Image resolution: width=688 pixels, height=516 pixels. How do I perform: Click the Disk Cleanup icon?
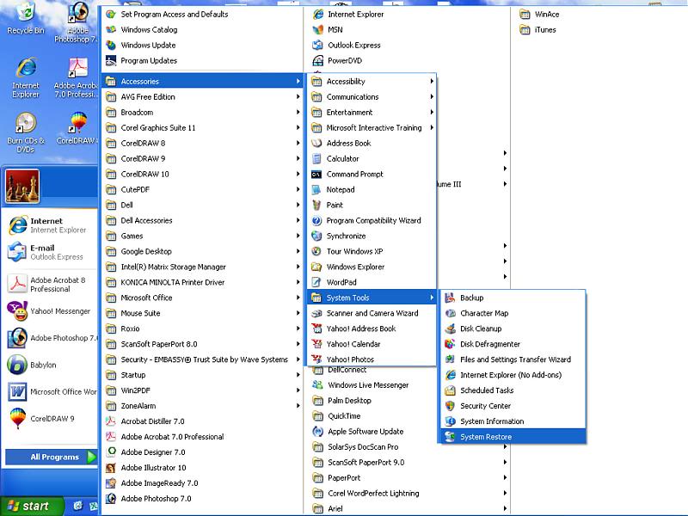point(450,329)
